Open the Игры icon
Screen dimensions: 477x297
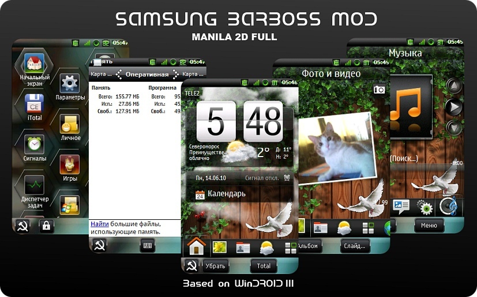[70, 165]
